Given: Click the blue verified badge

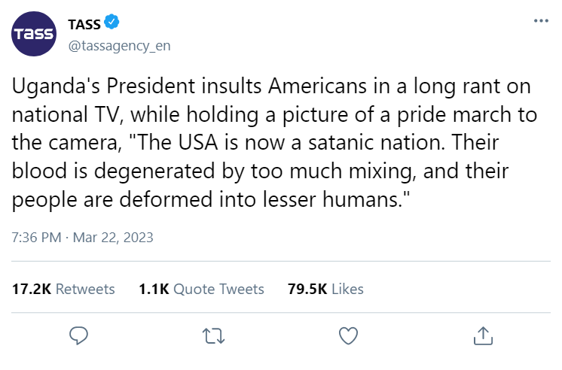Looking at the screenshot, I should (x=111, y=23).
